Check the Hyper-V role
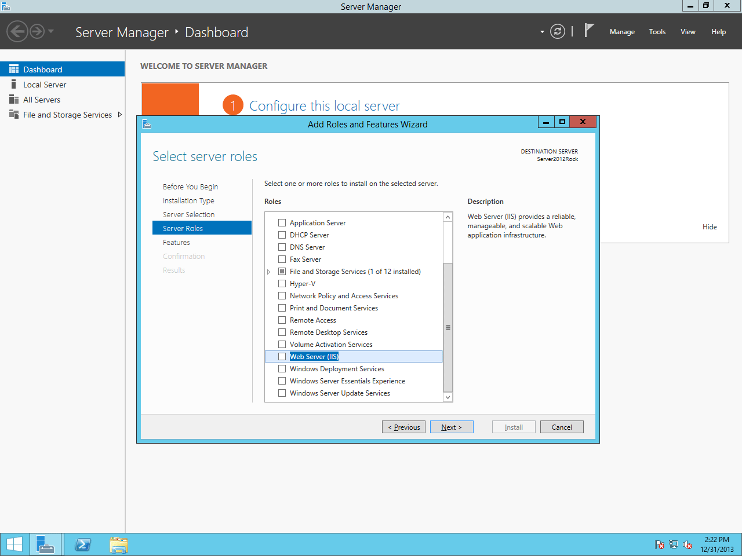 point(282,283)
